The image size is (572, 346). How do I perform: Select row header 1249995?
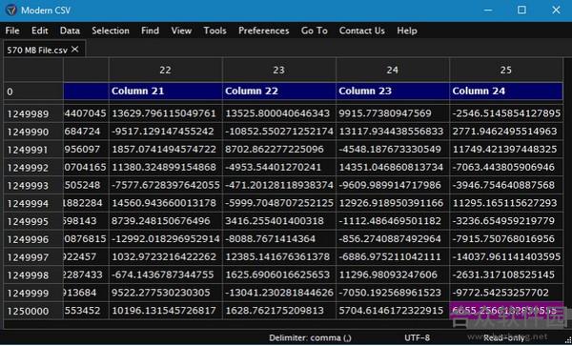tap(33, 221)
